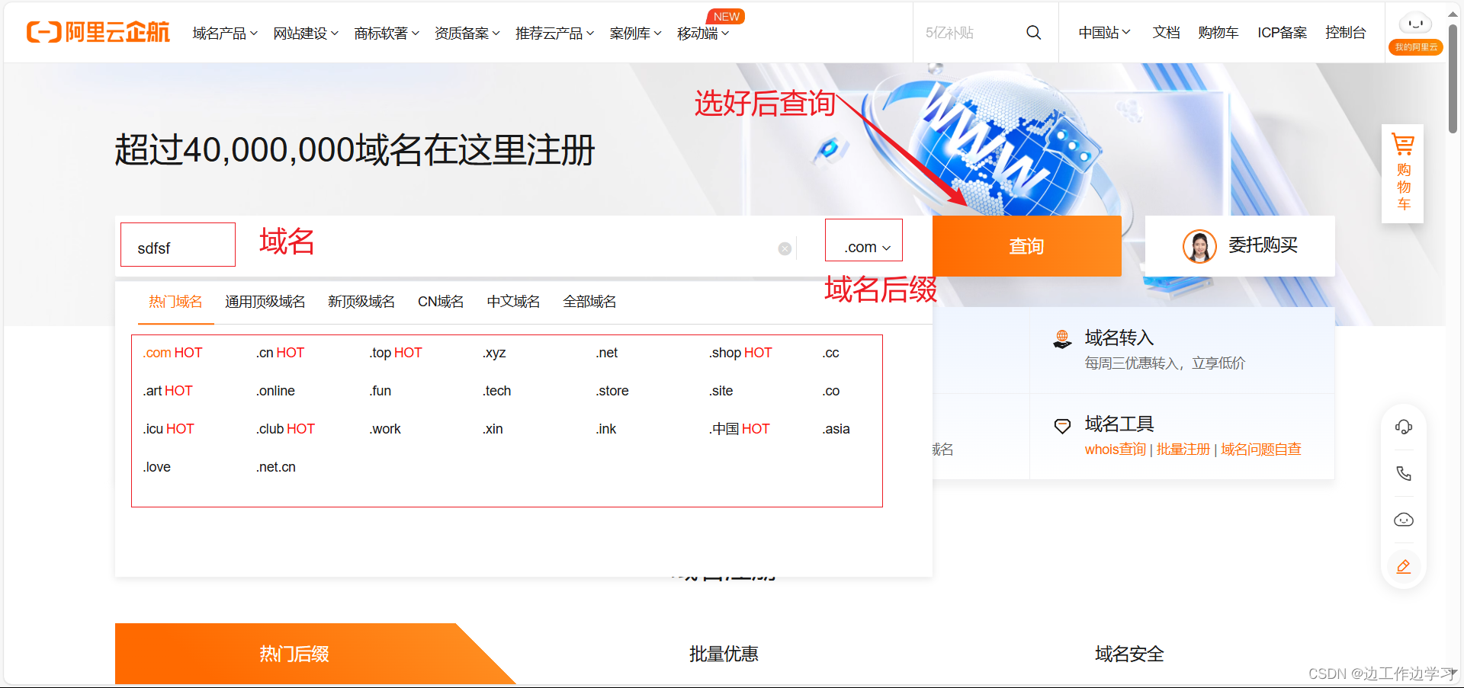This screenshot has height=688, width=1464.
Task: Click the 域名问题自查 link
Action: [1261, 450]
